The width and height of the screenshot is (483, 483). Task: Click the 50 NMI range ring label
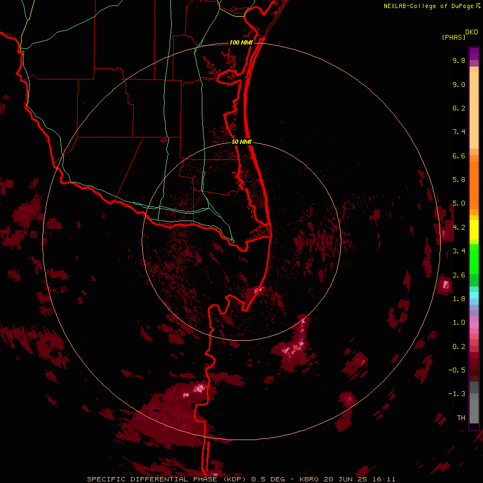click(242, 142)
